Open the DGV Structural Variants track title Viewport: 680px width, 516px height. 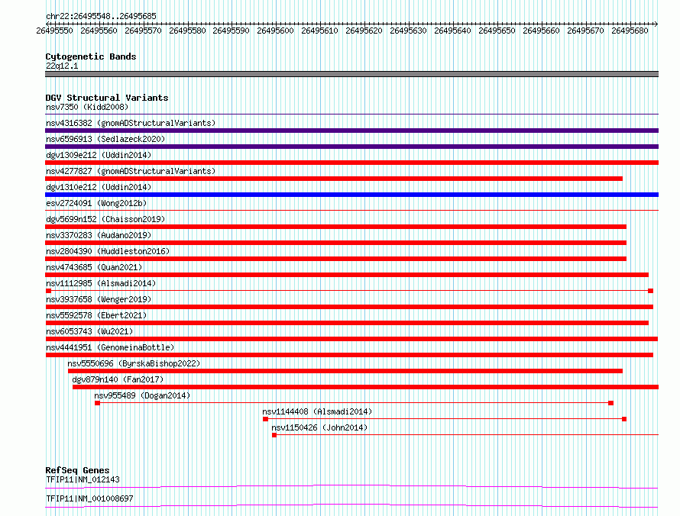107,98
